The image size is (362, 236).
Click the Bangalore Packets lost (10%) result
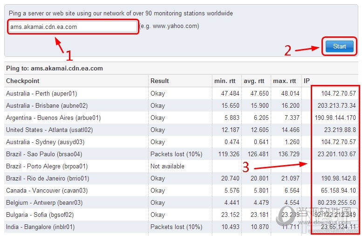coord(177,227)
